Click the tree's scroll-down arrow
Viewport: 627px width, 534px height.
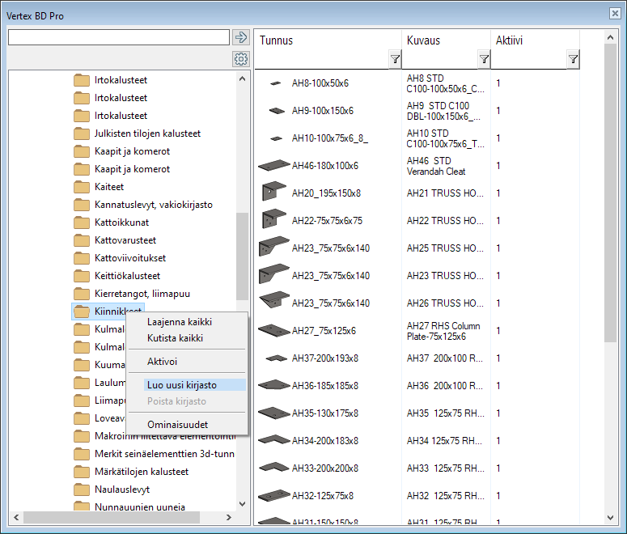[x=242, y=504]
